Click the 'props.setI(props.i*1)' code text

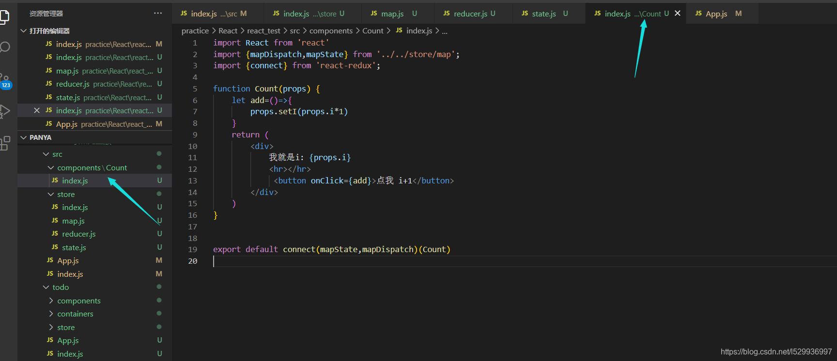pos(299,111)
